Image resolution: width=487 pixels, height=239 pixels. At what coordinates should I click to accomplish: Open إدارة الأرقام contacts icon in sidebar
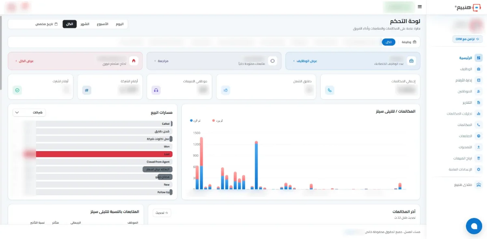(x=478, y=80)
